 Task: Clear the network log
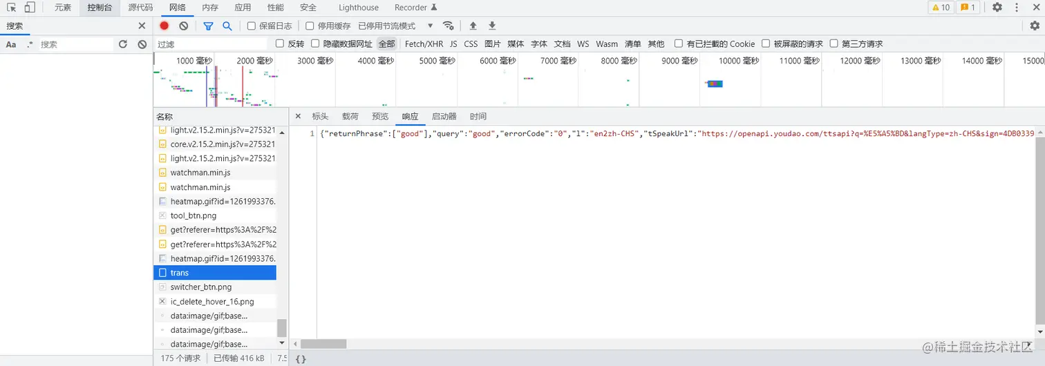coord(184,26)
